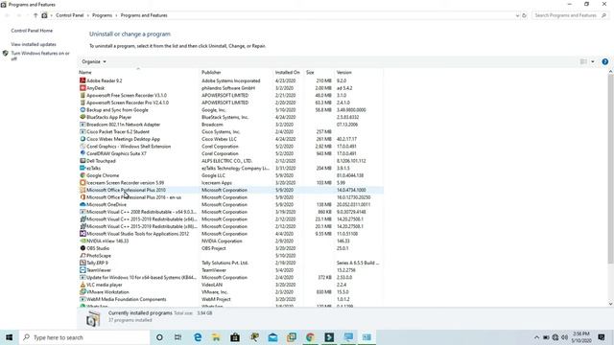Click the BlueStacks App Player icon
Image resolution: width=614 pixels, height=345 pixels.
(83, 117)
